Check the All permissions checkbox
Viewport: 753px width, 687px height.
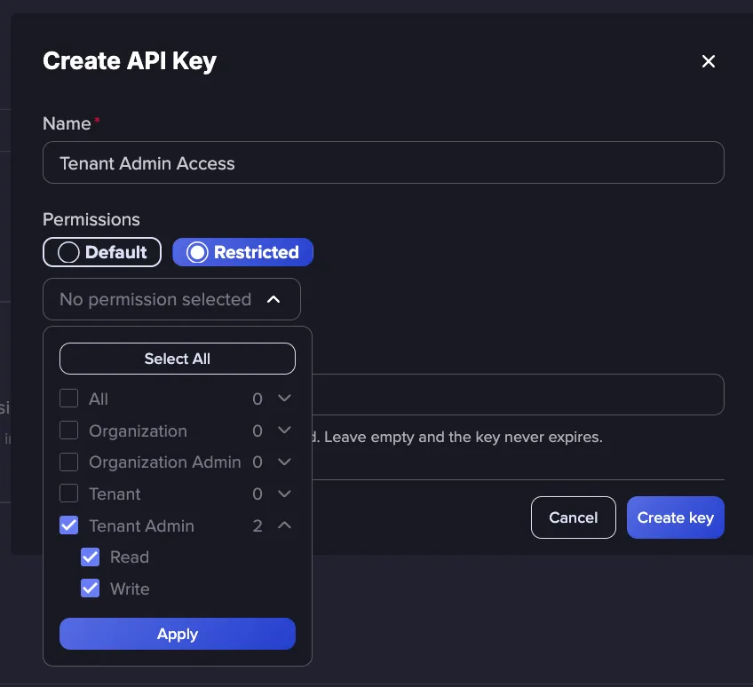click(x=68, y=399)
